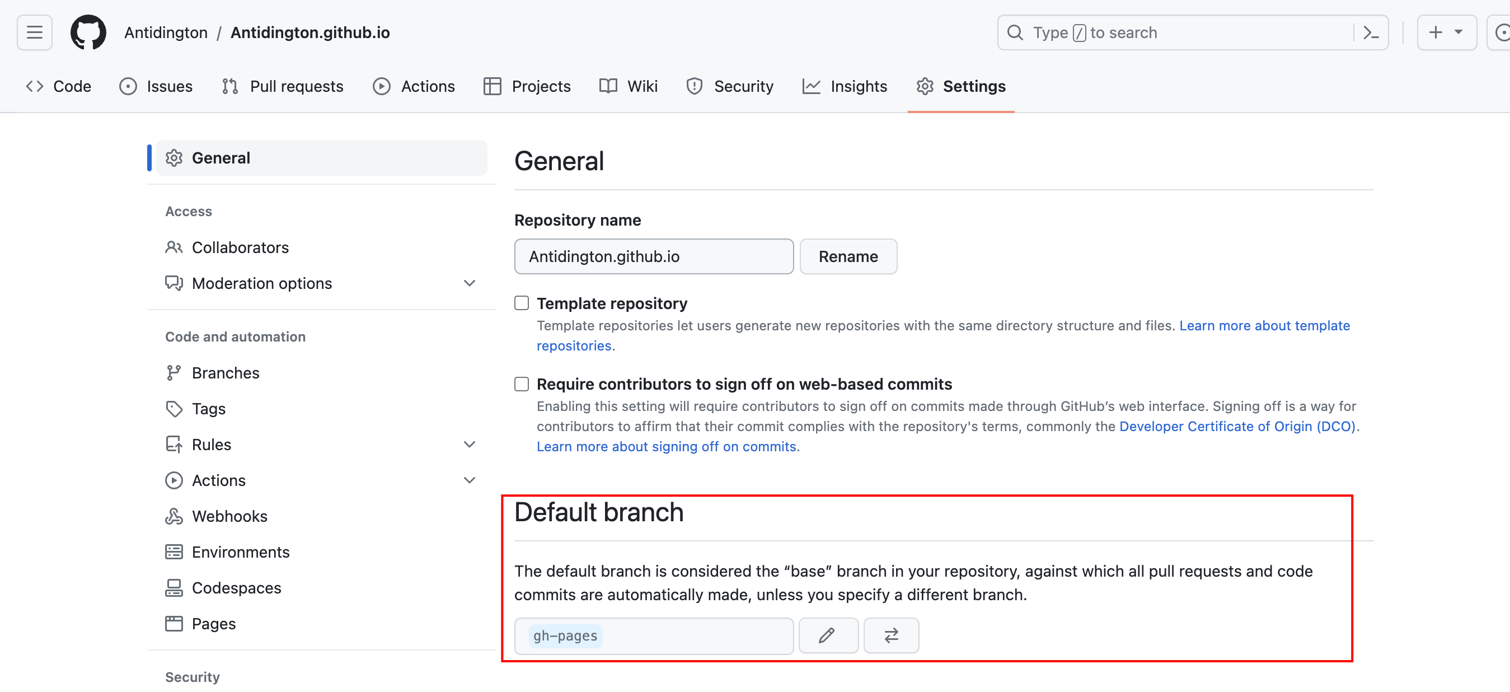Open Developer Certificate of Origin (DCO) link
This screenshot has width=1510, height=692.
(x=1237, y=427)
